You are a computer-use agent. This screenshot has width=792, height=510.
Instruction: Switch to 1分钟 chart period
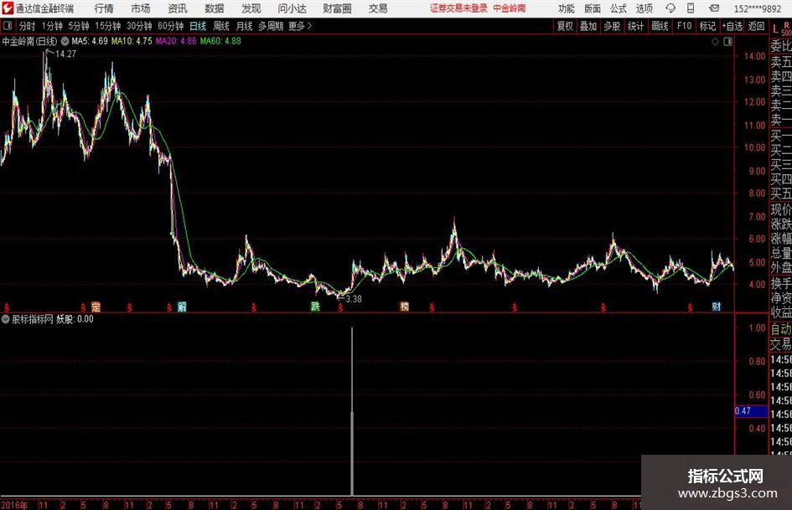[52, 26]
